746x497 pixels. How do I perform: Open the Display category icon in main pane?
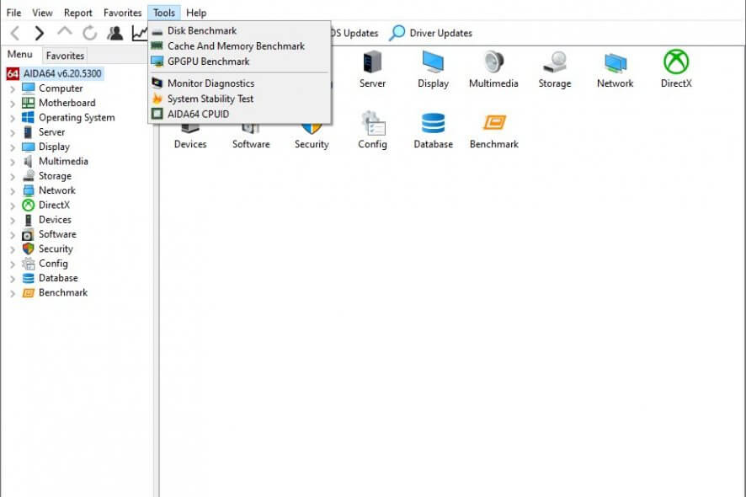point(433,61)
